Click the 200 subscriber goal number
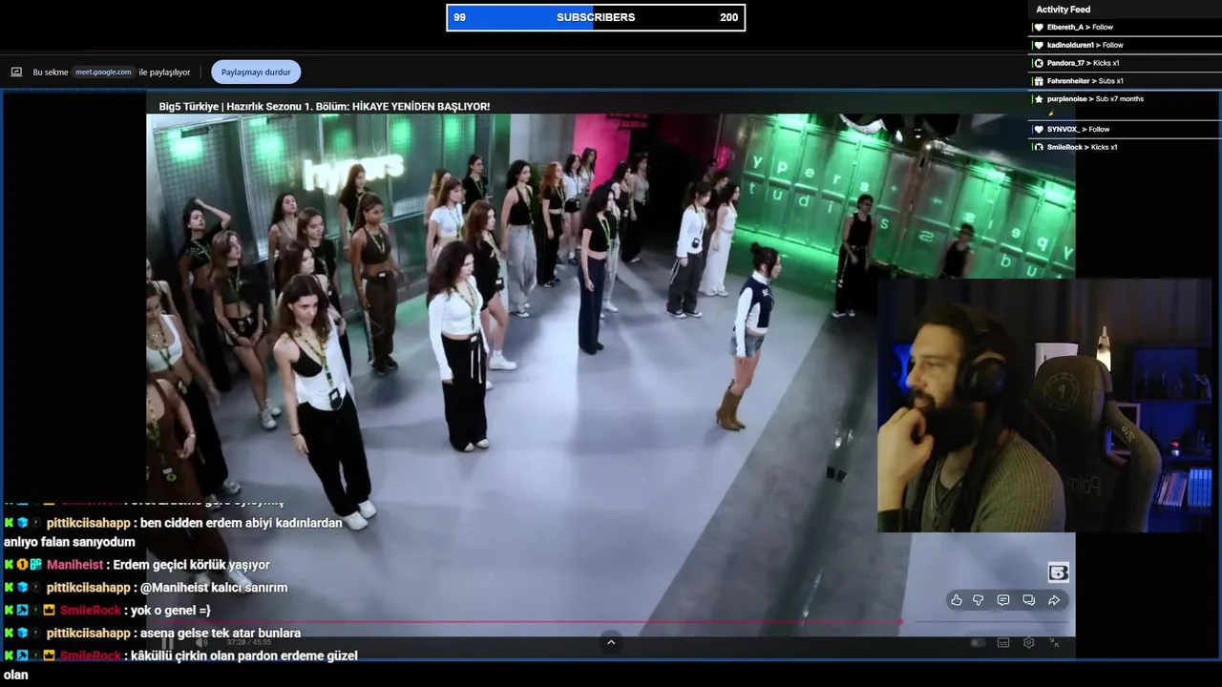This screenshot has width=1222, height=687. point(728,17)
